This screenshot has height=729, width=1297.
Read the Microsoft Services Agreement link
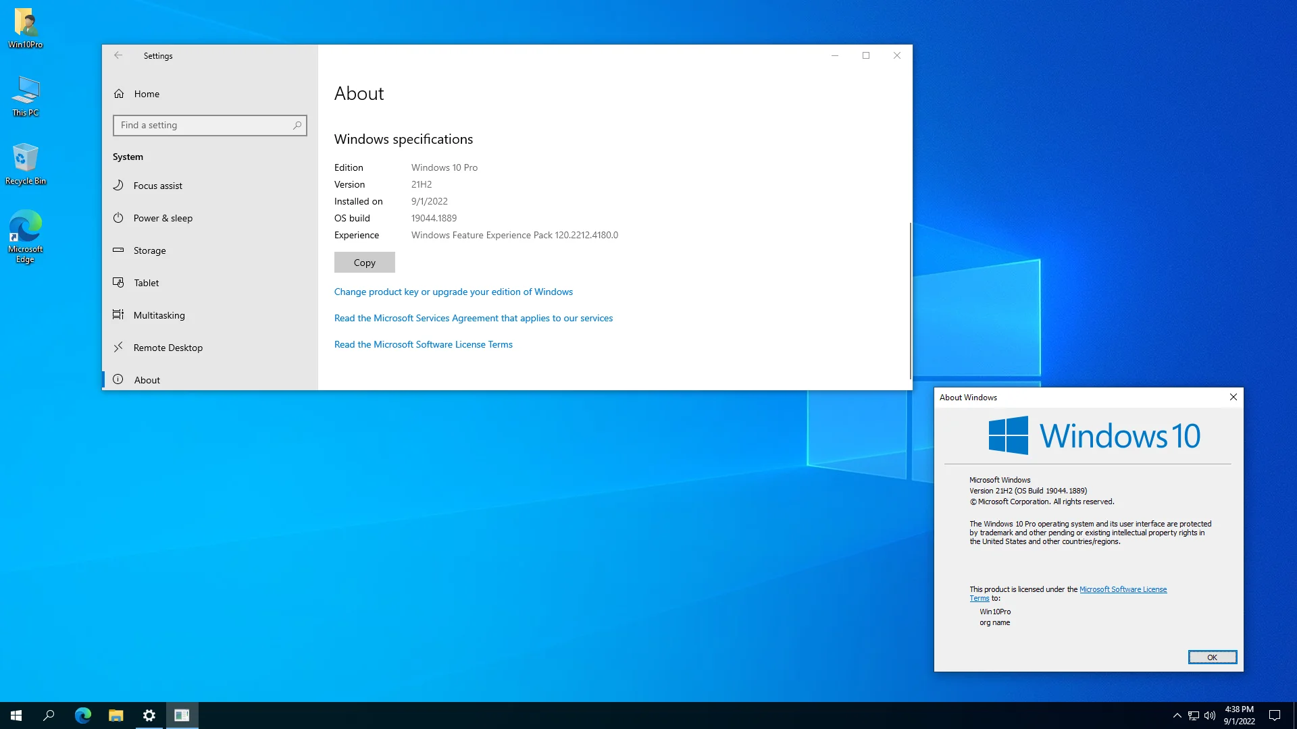[x=473, y=318]
